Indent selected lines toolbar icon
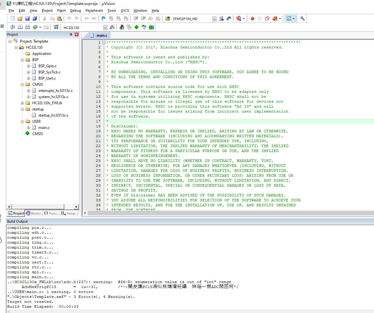 (x=136, y=19)
